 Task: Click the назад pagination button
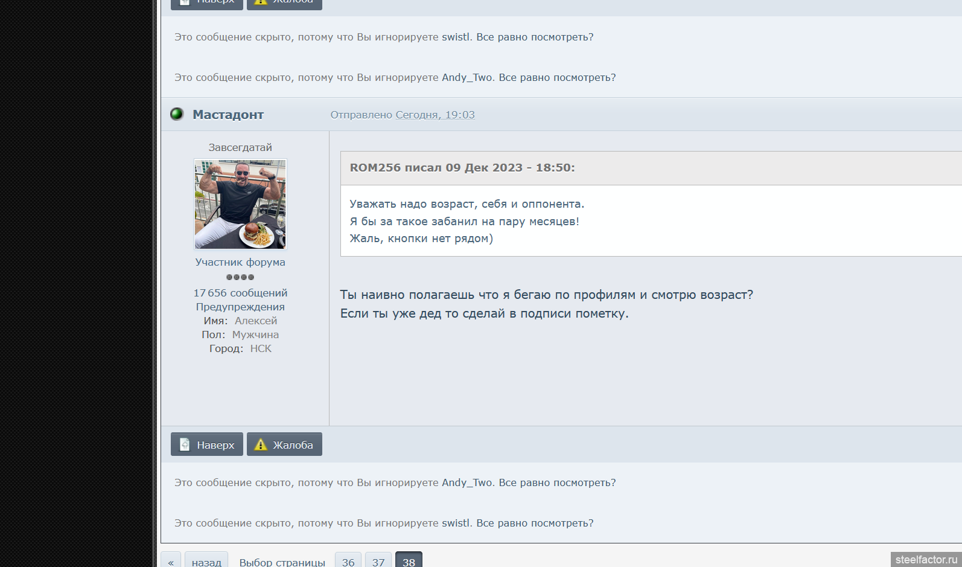[x=206, y=562]
